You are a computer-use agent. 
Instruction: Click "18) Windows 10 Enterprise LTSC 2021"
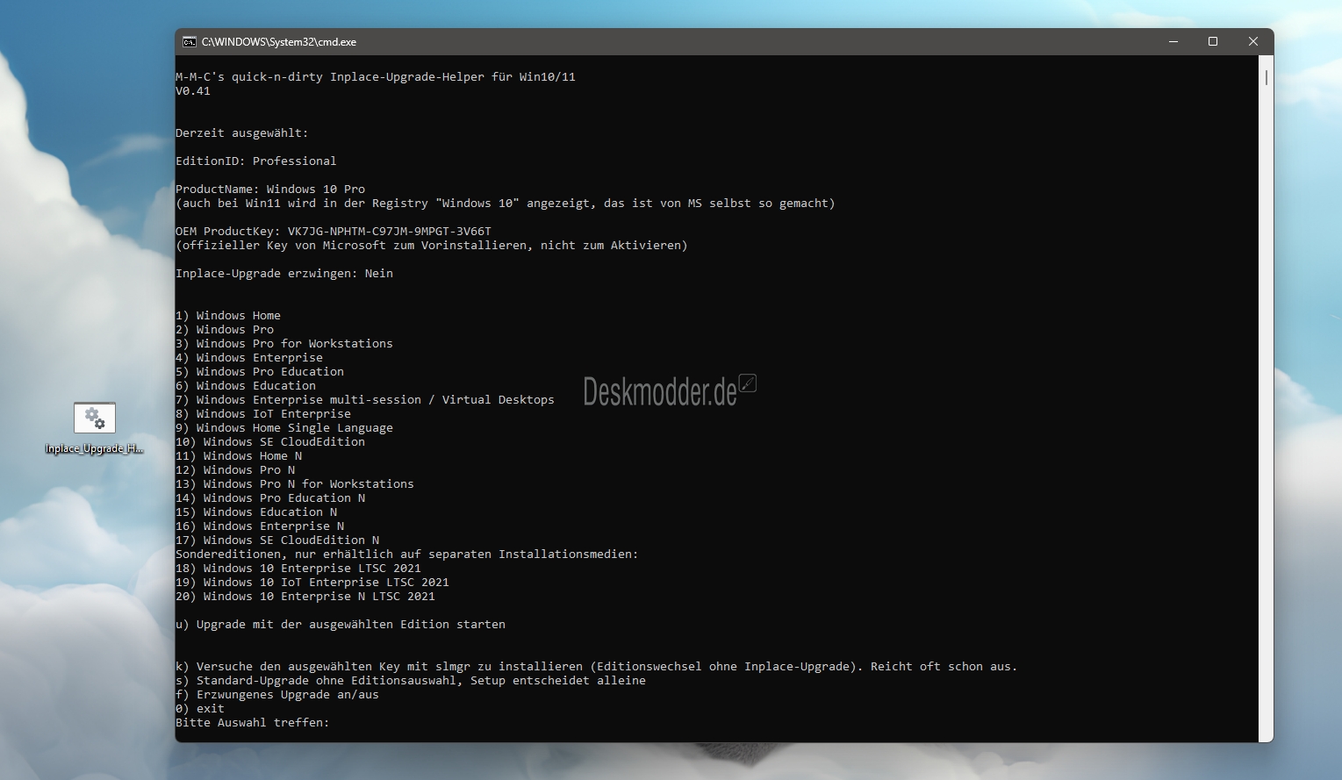(x=298, y=569)
